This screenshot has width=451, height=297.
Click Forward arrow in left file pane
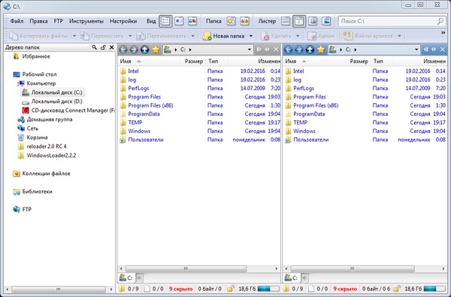134,50
